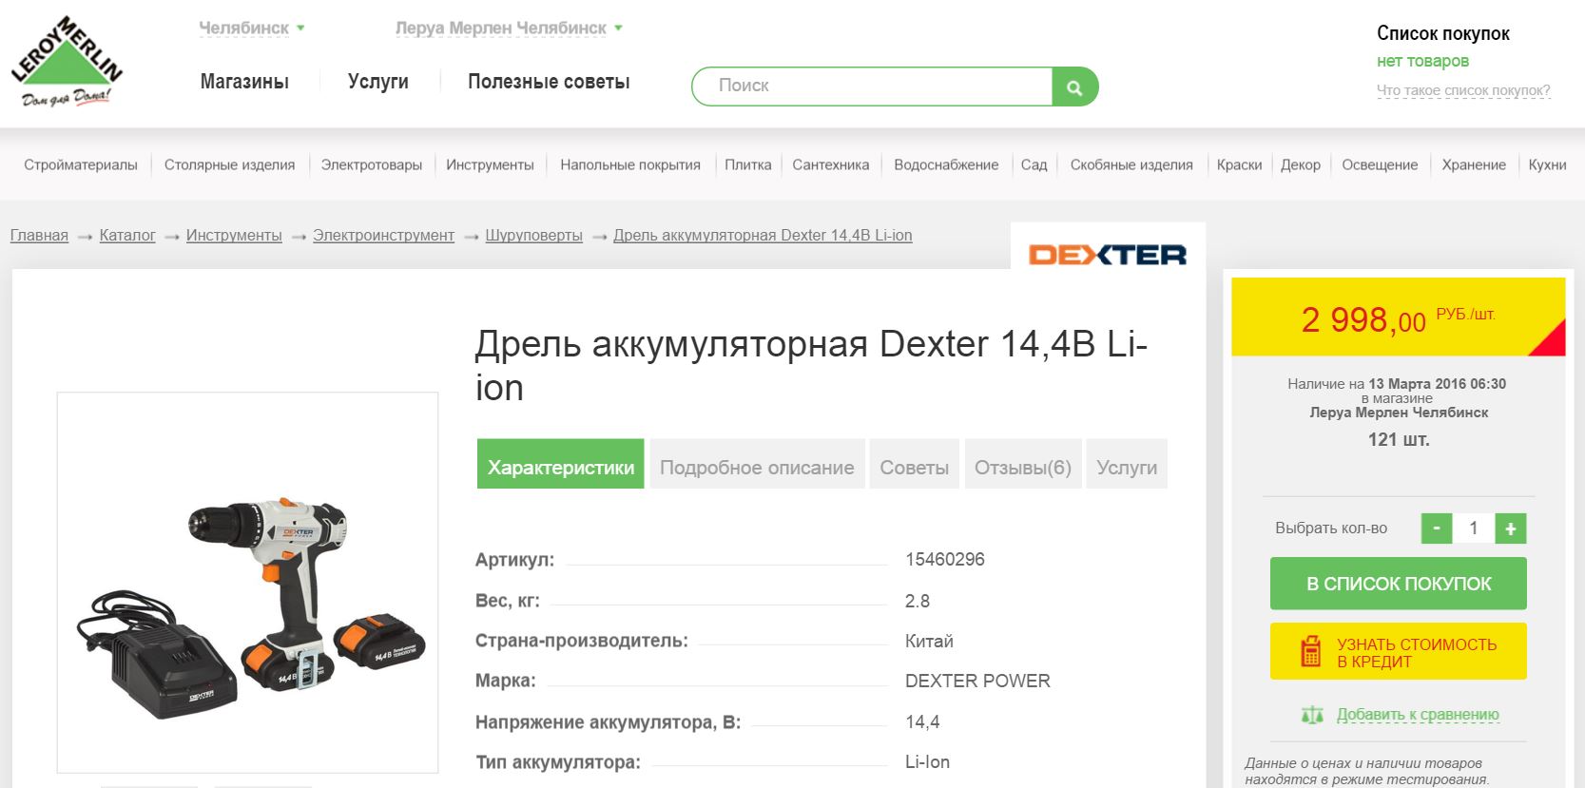Click the battery voltage value 14,4
The width and height of the screenshot is (1585, 788).
point(922,722)
